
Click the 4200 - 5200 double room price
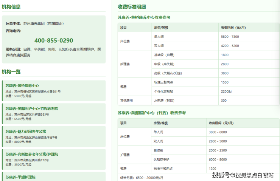pyautogui.click(x=230, y=46)
